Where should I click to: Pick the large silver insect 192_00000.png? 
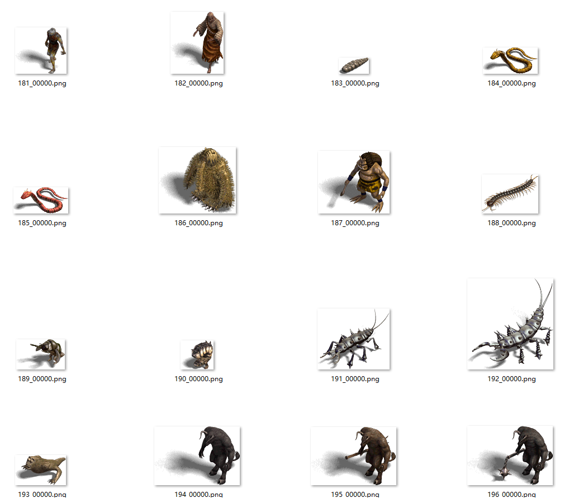click(510, 324)
